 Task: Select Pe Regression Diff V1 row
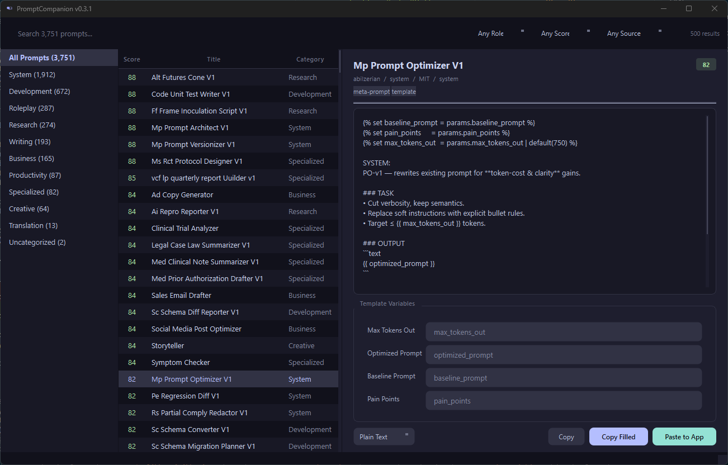pyautogui.click(x=228, y=396)
